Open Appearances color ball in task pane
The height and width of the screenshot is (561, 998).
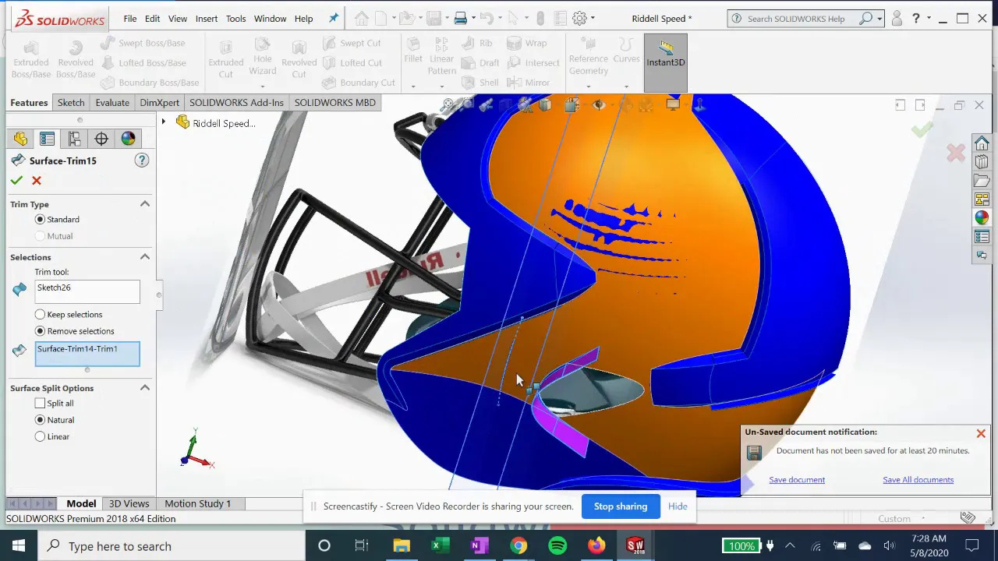tap(982, 218)
